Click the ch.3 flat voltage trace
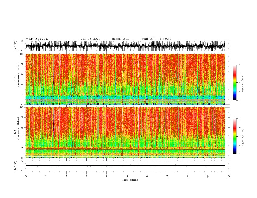The width and height of the screenshot is (257, 198). [125, 166]
